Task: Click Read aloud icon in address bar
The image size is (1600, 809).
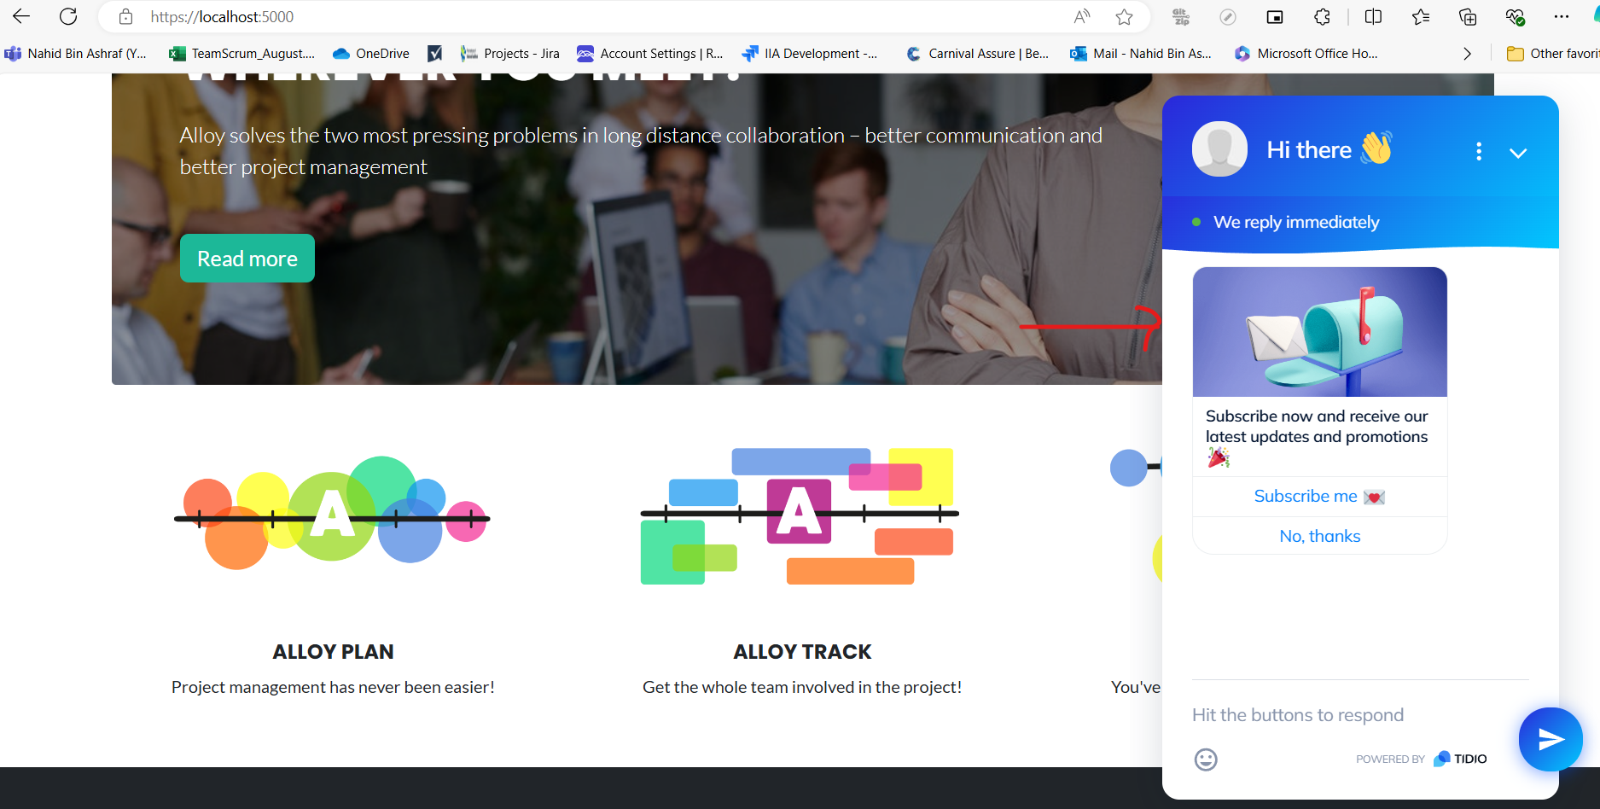Action: [1081, 17]
